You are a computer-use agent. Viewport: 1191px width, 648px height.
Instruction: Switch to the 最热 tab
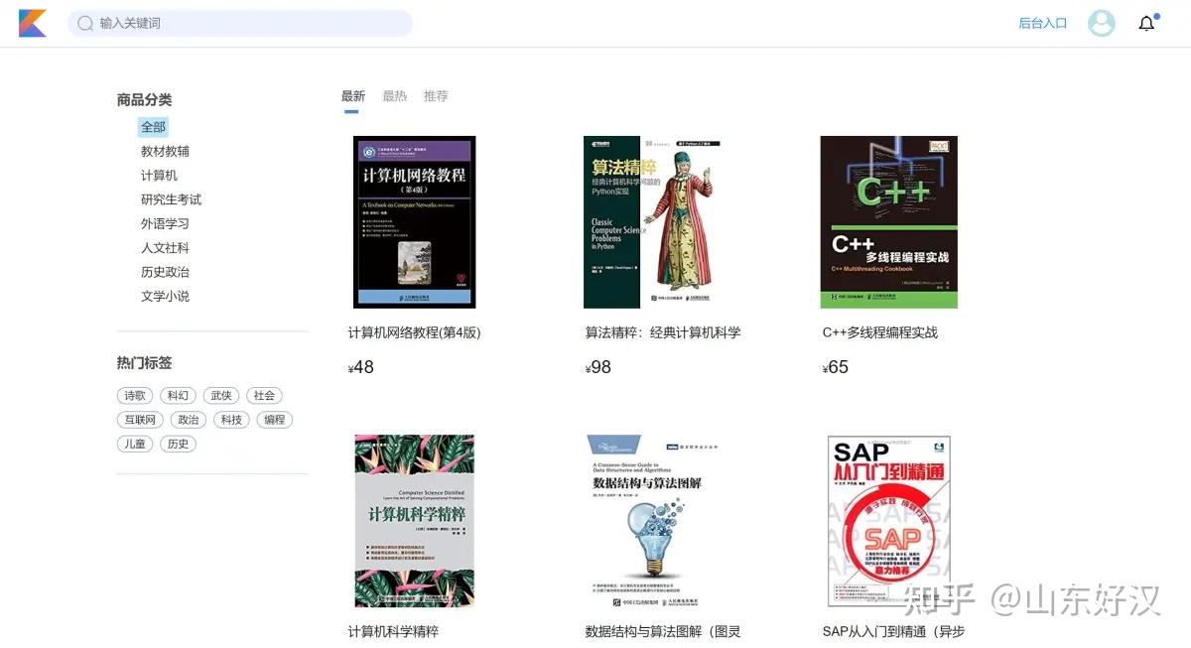394,95
